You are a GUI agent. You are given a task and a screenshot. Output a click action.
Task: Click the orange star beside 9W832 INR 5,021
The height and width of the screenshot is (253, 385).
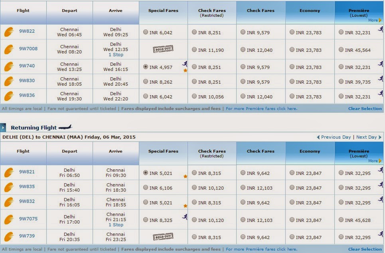(x=186, y=206)
